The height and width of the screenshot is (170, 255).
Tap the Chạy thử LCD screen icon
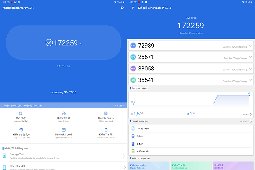point(4,167)
